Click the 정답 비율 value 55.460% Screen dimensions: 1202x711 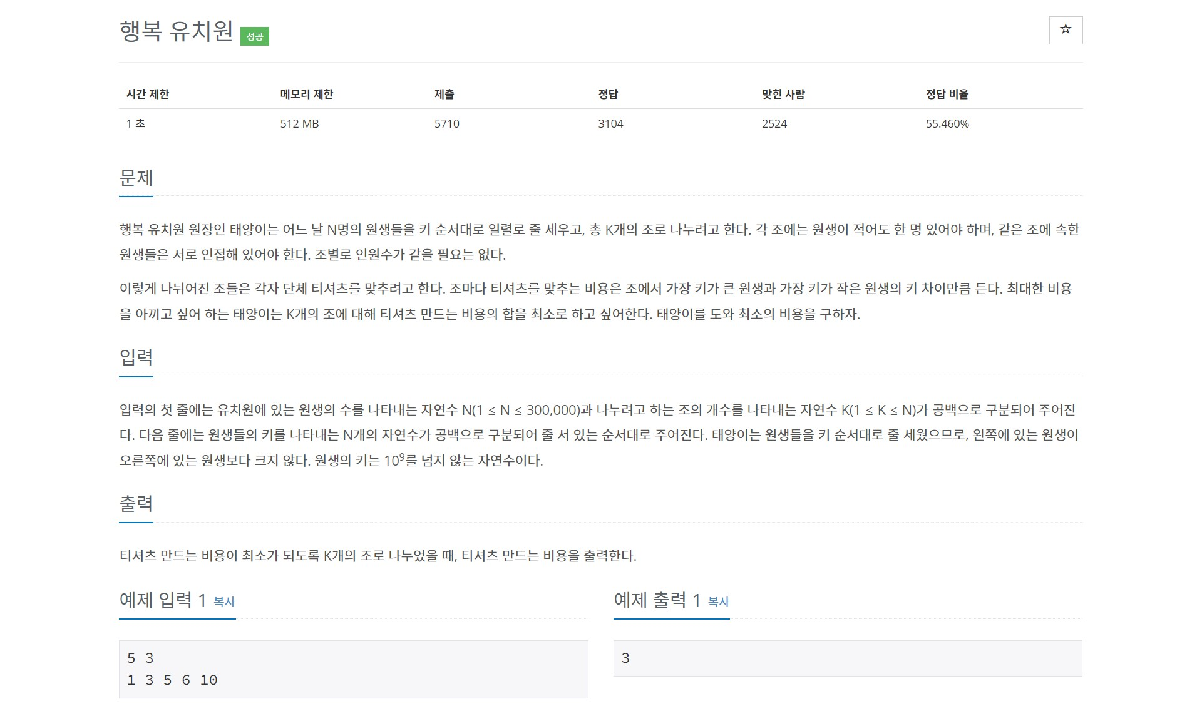point(947,124)
